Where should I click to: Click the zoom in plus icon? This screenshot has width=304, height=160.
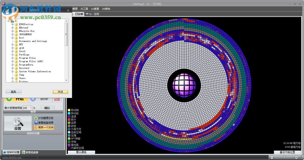tap(296, 158)
